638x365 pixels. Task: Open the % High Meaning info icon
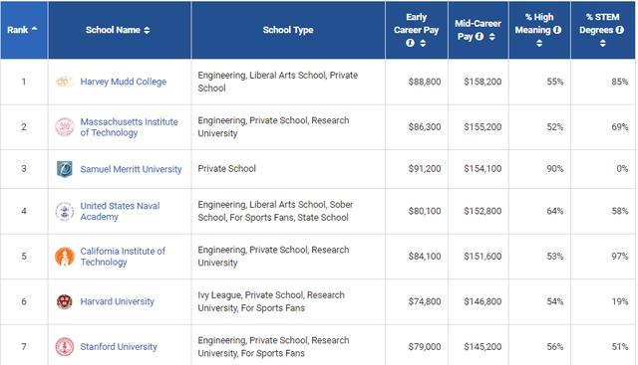pos(557,30)
